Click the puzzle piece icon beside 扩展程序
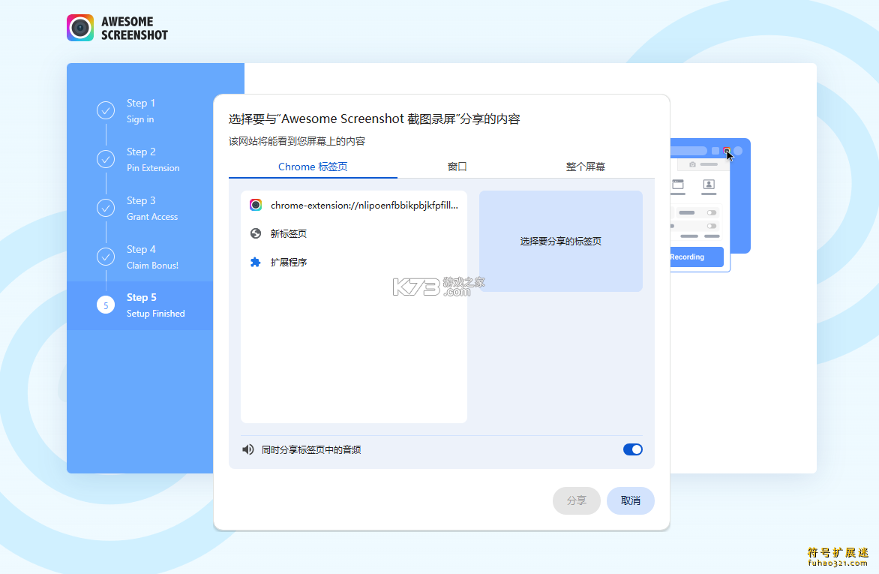Screen dimensions: 879x574 point(256,262)
